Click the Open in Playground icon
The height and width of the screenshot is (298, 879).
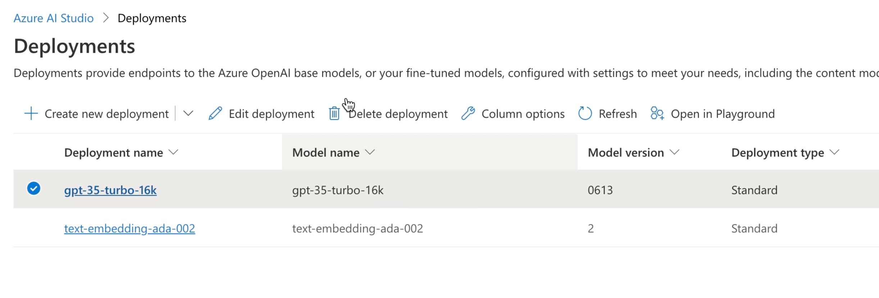(x=657, y=113)
